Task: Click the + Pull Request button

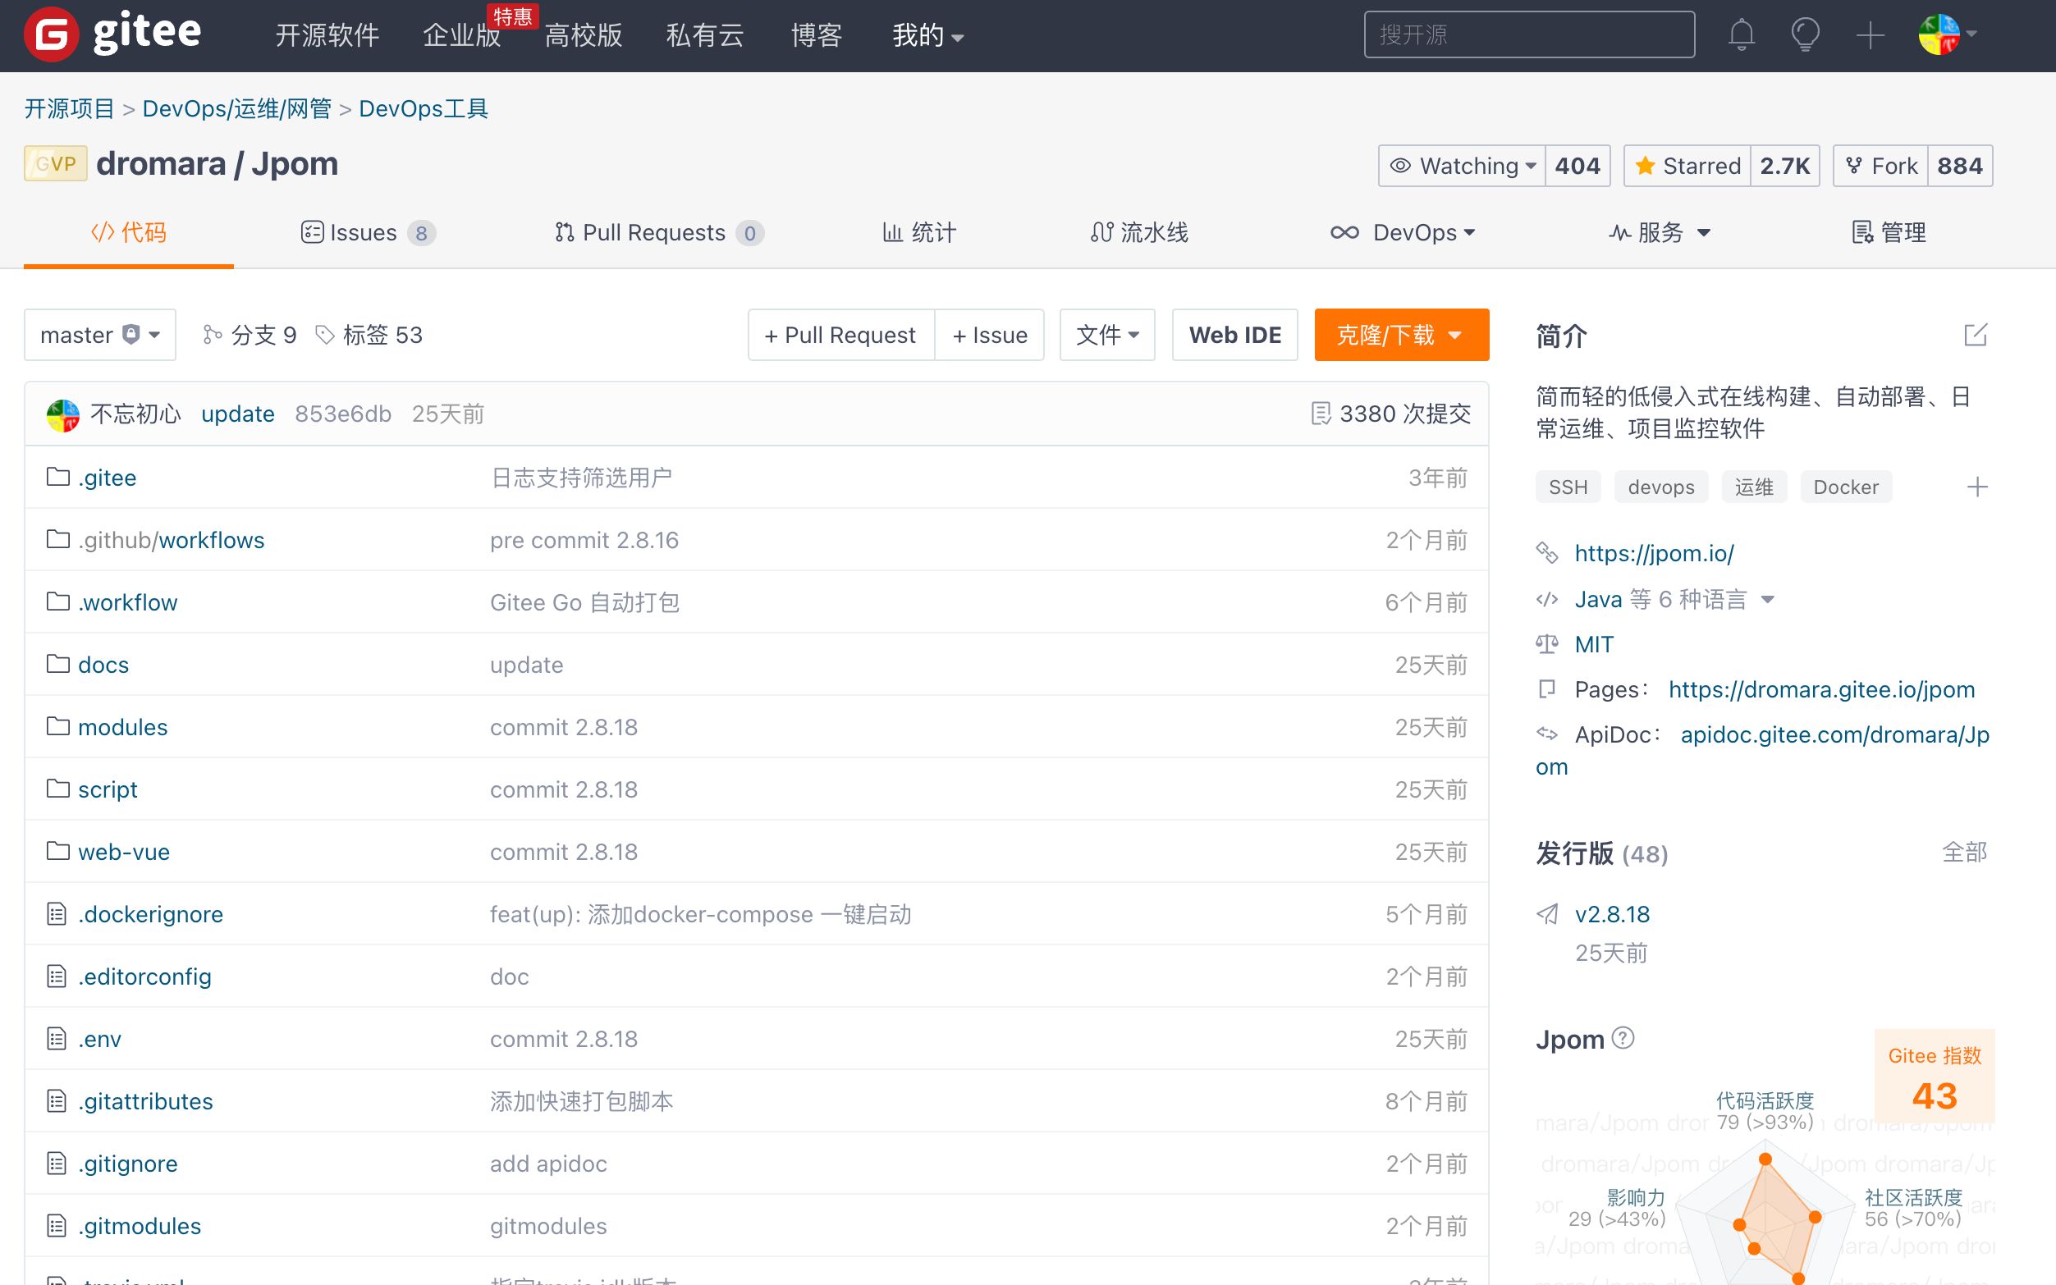Action: coord(840,335)
